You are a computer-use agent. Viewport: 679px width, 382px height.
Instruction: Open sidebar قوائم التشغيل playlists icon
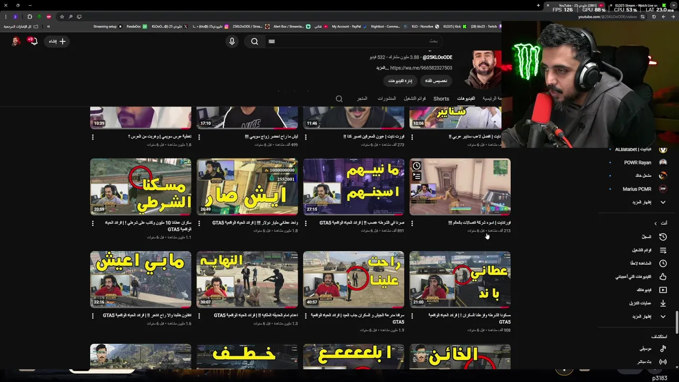[663, 250]
